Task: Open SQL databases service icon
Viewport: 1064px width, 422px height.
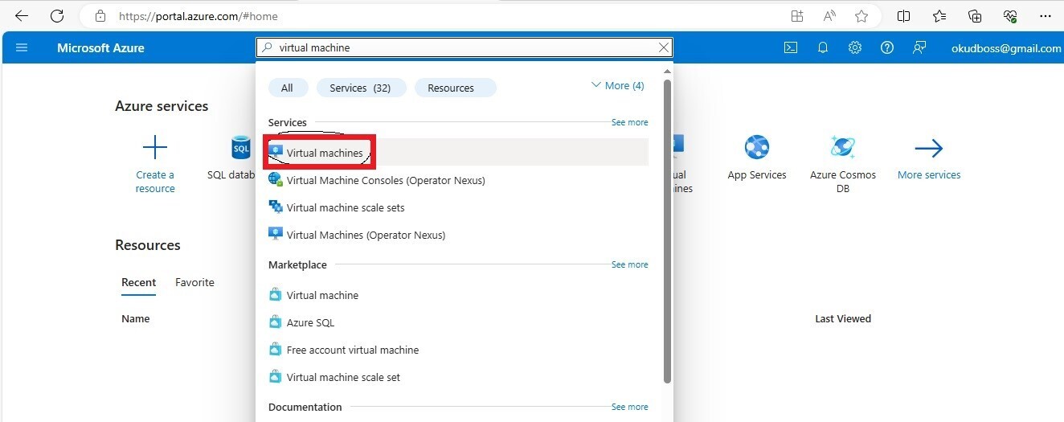Action: (x=240, y=148)
